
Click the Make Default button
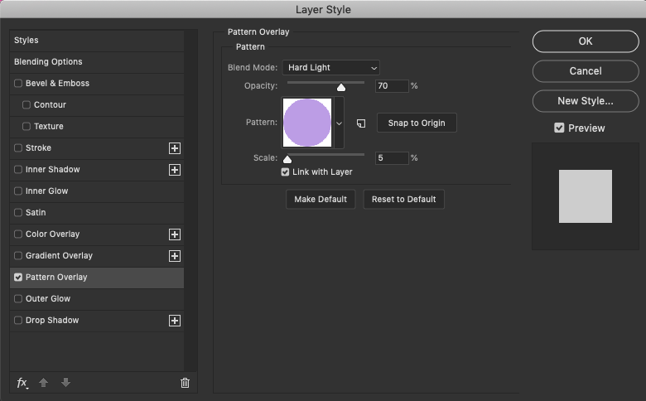click(x=321, y=199)
